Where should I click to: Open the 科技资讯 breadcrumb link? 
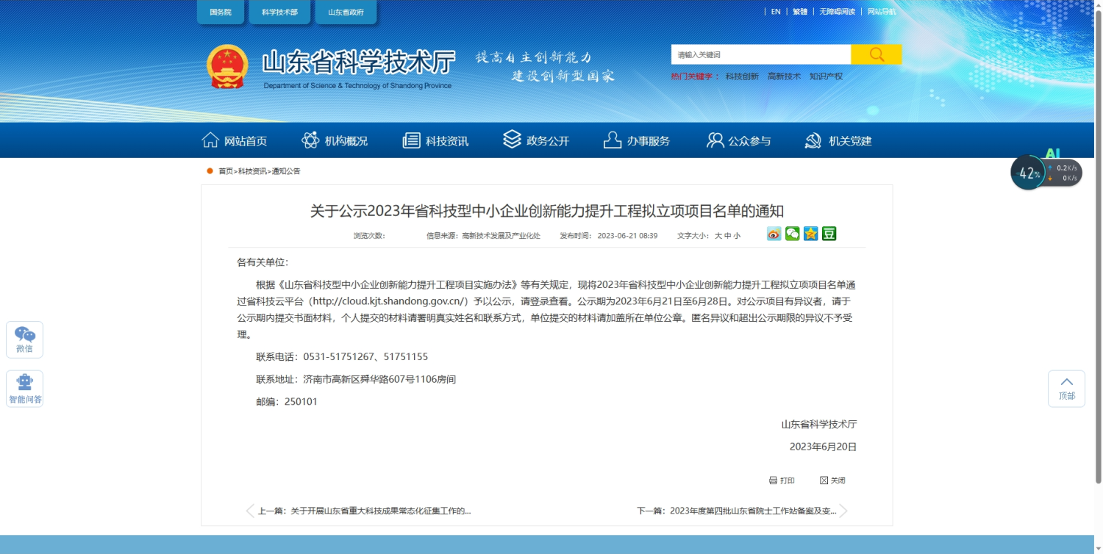click(252, 171)
